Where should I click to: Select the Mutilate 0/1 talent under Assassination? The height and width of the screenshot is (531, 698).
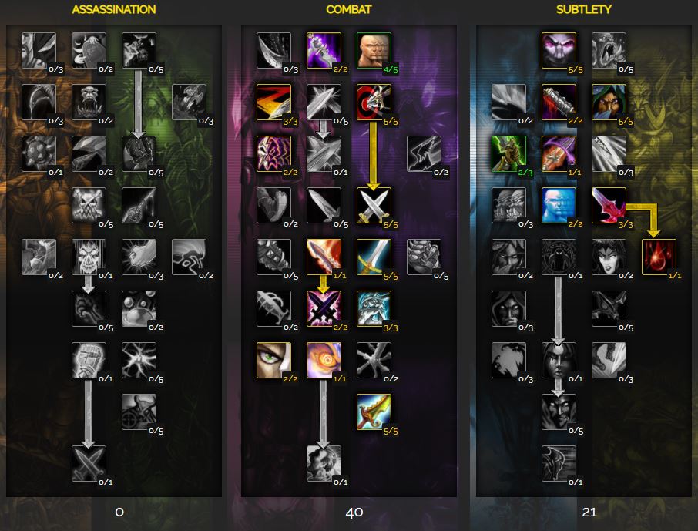(x=89, y=464)
